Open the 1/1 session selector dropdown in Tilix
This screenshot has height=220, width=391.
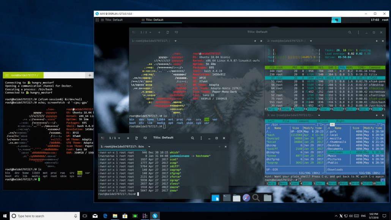click(145, 32)
